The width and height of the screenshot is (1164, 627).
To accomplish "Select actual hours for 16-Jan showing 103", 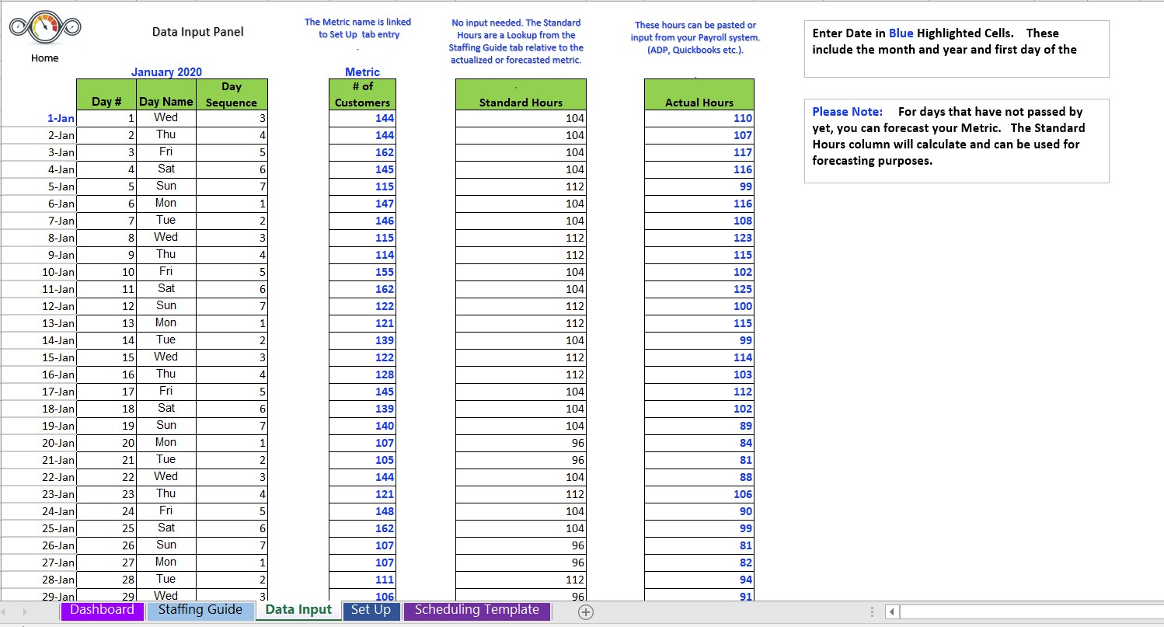I will pyautogui.click(x=699, y=374).
